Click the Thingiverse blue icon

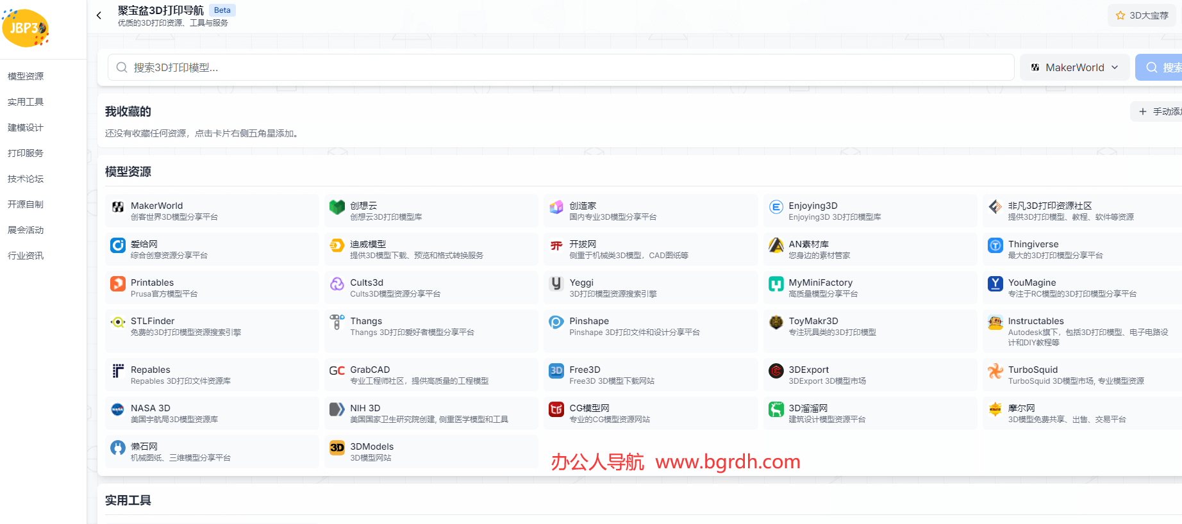pos(995,245)
